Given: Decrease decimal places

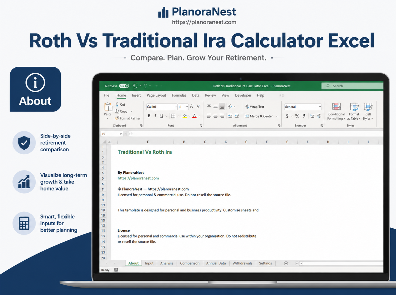Looking at the screenshot, I should pyautogui.click(x=319, y=116).
